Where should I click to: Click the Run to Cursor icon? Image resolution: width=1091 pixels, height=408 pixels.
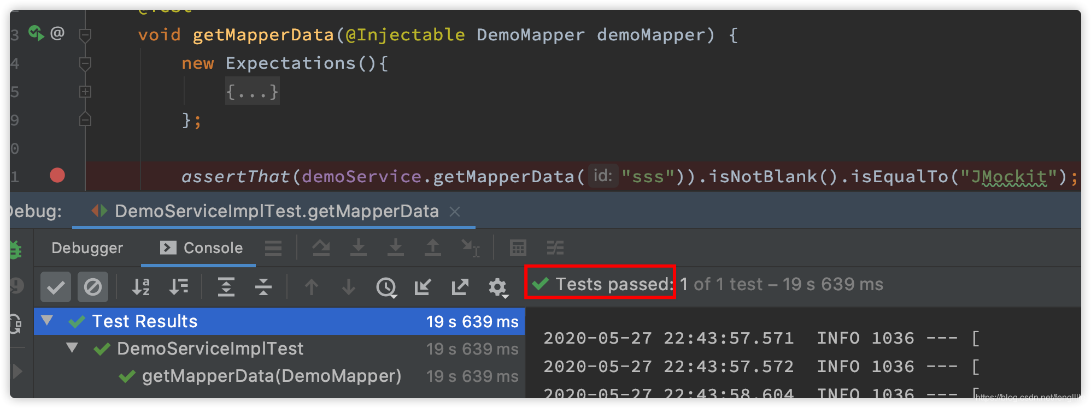[x=470, y=248]
